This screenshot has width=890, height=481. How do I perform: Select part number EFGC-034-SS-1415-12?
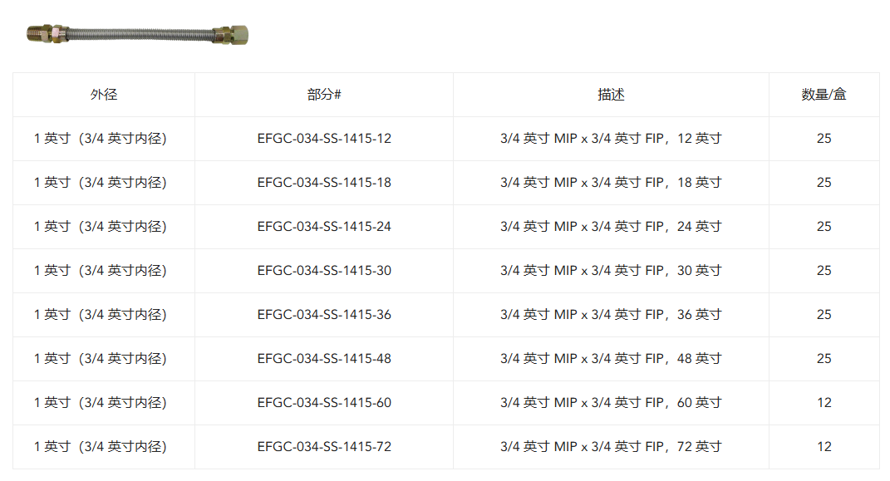pos(324,139)
